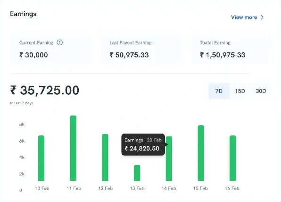Click the Earnings section heading
This screenshot has height=202, width=281.
click(23, 14)
